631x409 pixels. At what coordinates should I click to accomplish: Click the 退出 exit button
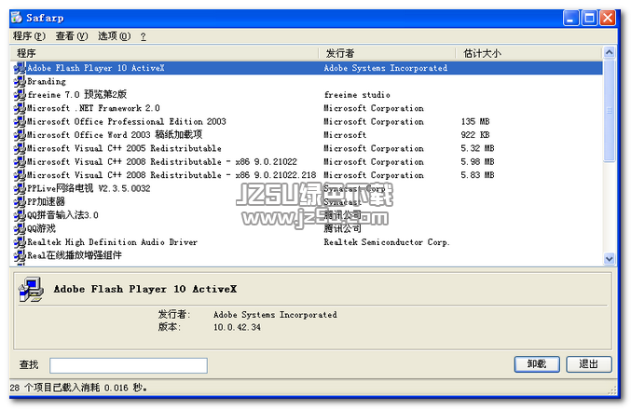click(589, 364)
